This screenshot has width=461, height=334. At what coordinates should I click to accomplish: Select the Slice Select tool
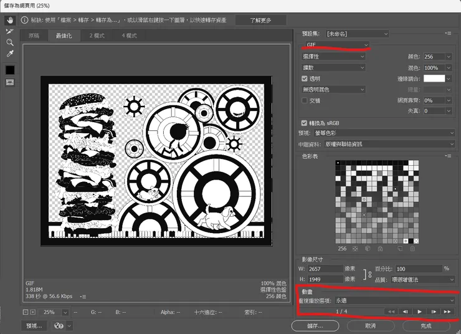10,31
